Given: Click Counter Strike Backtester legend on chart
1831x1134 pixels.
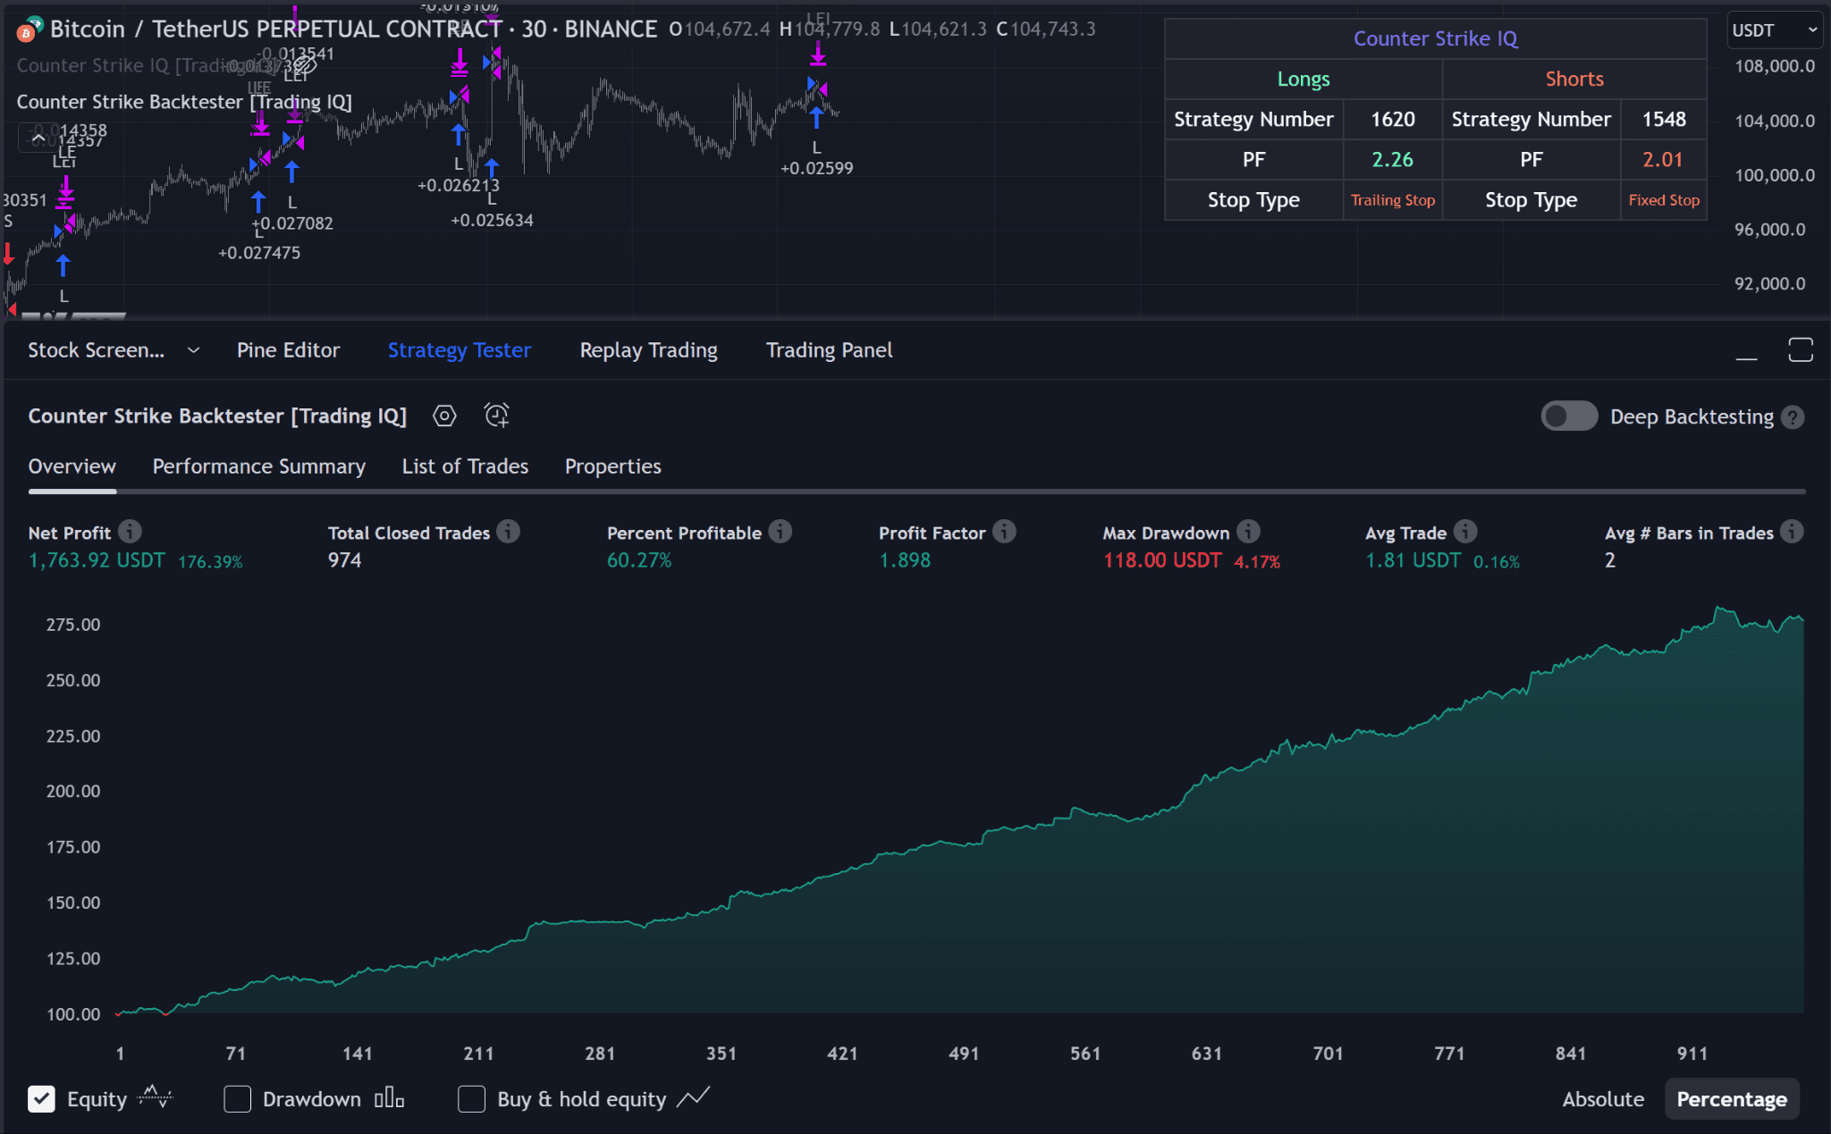Looking at the screenshot, I should coord(184,102).
